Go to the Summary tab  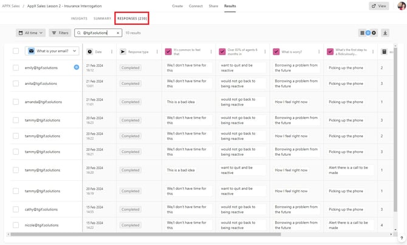pos(102,19)
